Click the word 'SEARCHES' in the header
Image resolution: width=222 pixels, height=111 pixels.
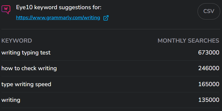point(203,41)
